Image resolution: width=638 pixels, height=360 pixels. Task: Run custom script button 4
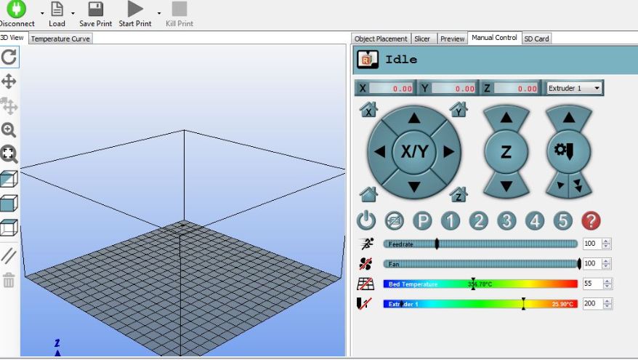(x=535, y=221)
